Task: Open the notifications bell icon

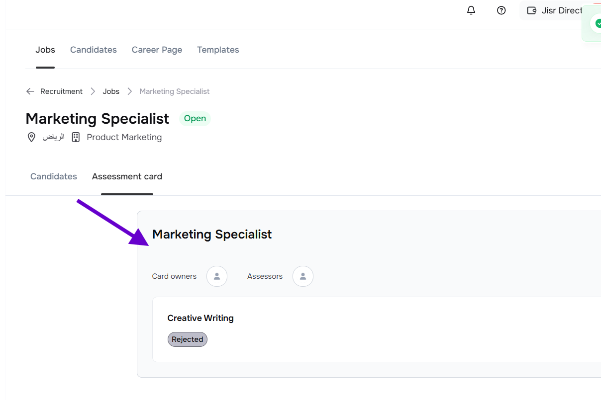Action: coord(471,10)
